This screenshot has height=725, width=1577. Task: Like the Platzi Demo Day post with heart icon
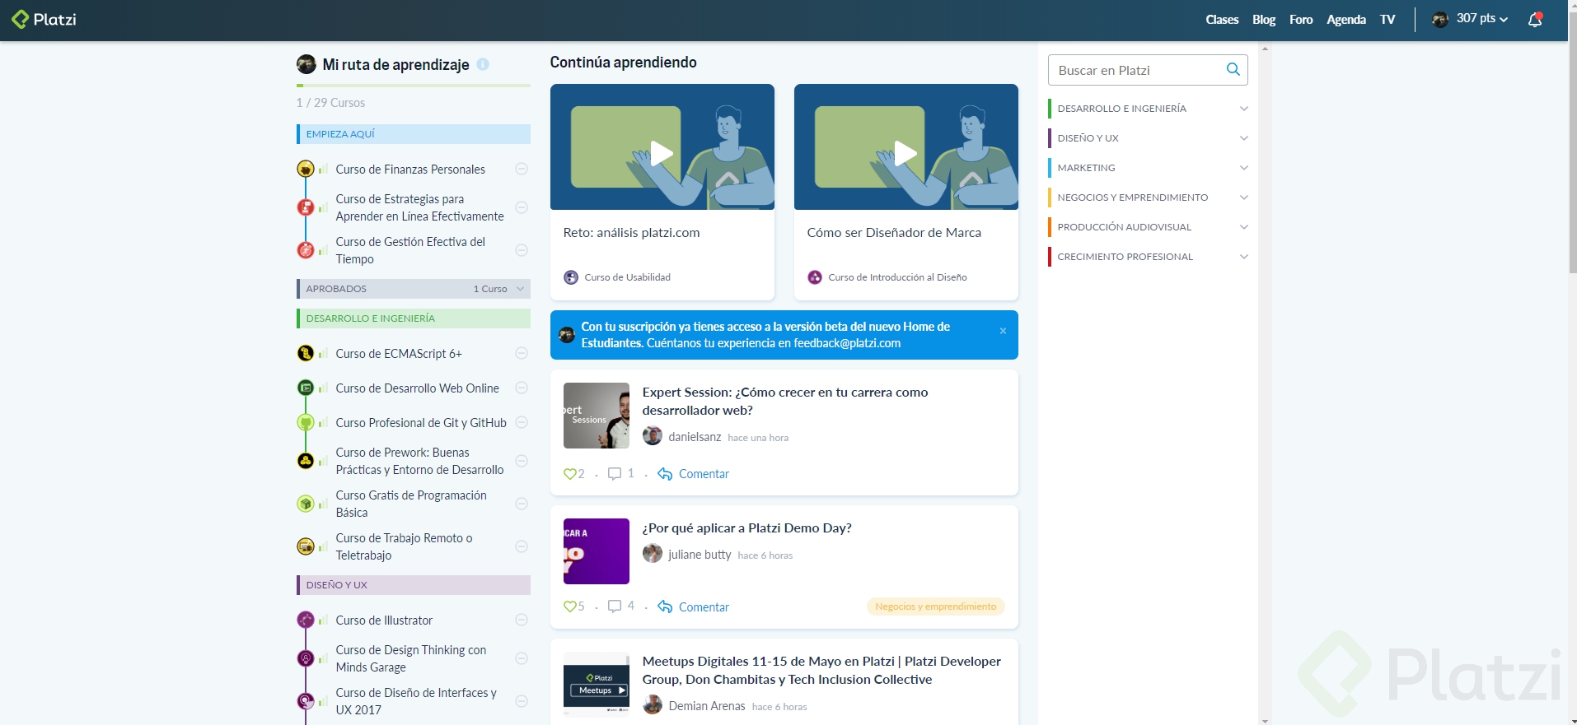pos(569,606)
